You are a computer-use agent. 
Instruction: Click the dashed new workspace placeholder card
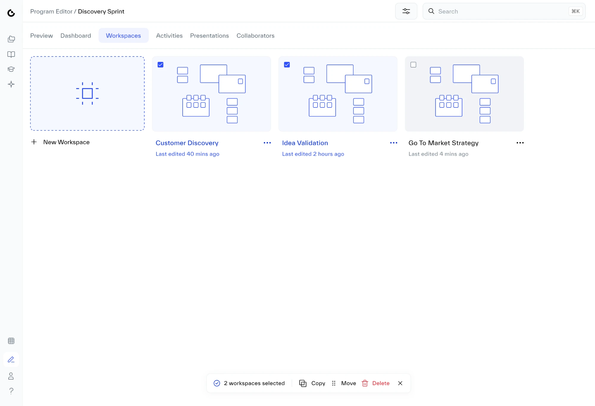coord(87,93)
